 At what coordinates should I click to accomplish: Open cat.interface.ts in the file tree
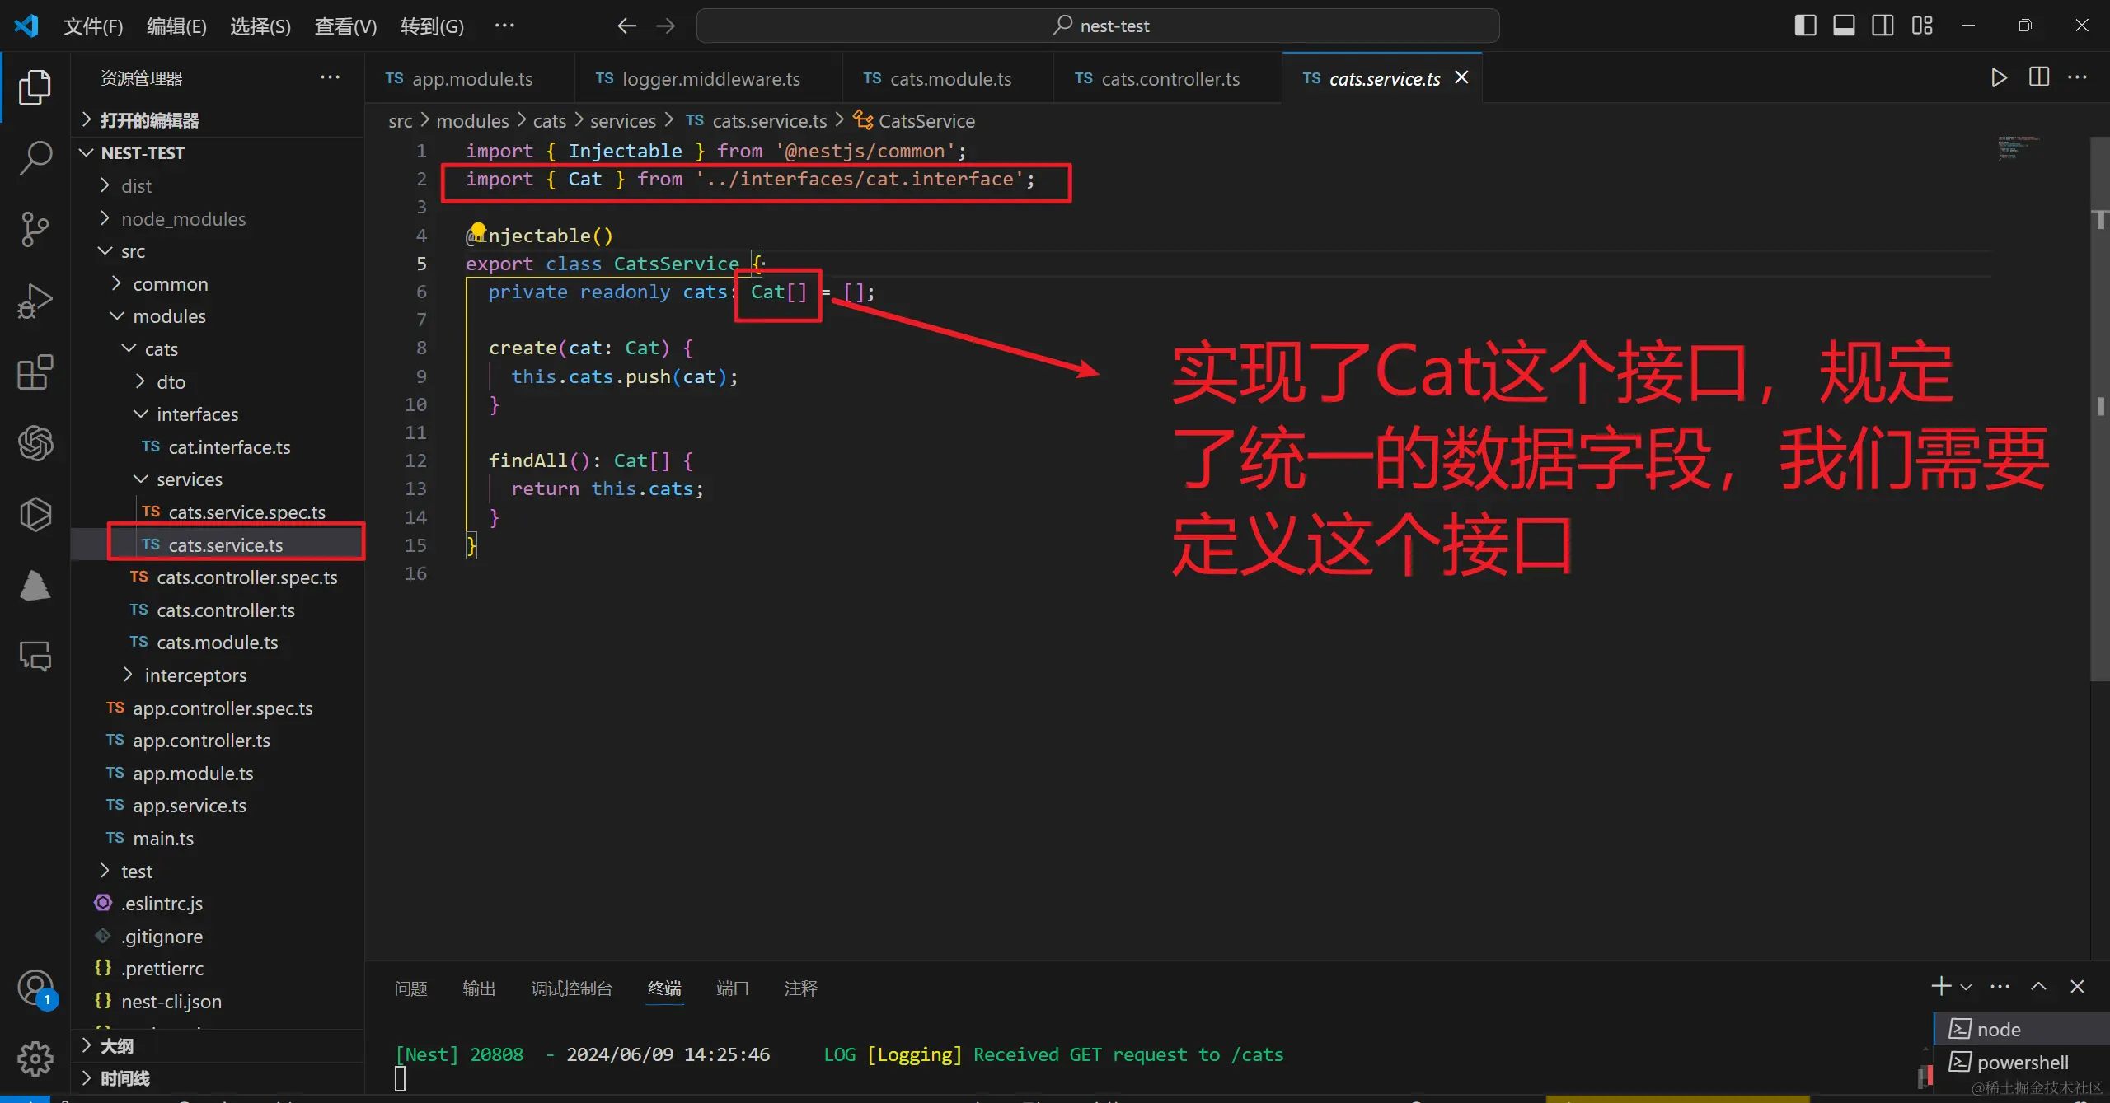218,447
